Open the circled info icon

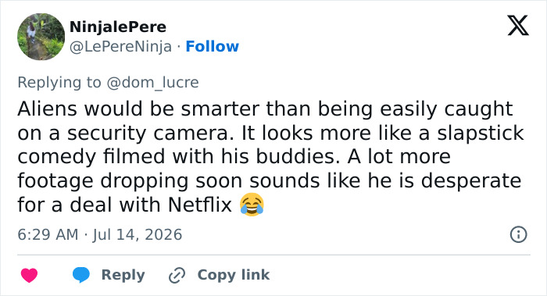(x=518, y=234)
